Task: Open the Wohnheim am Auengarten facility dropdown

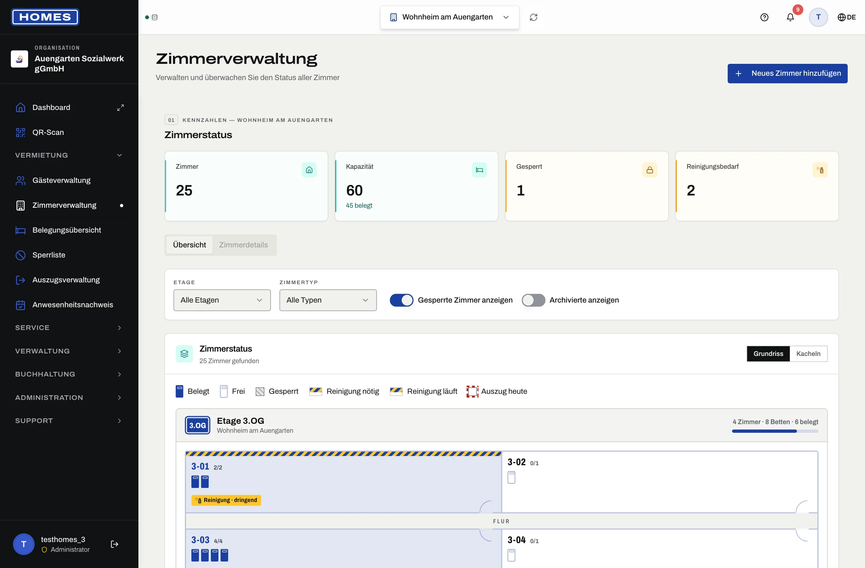Action: point(449,17)
